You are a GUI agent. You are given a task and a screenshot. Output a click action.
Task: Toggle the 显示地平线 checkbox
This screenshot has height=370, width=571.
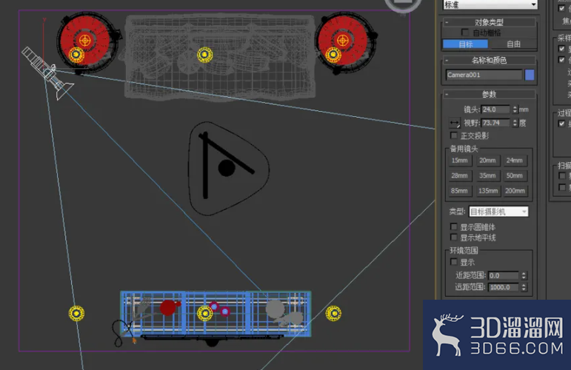(454, 238)
